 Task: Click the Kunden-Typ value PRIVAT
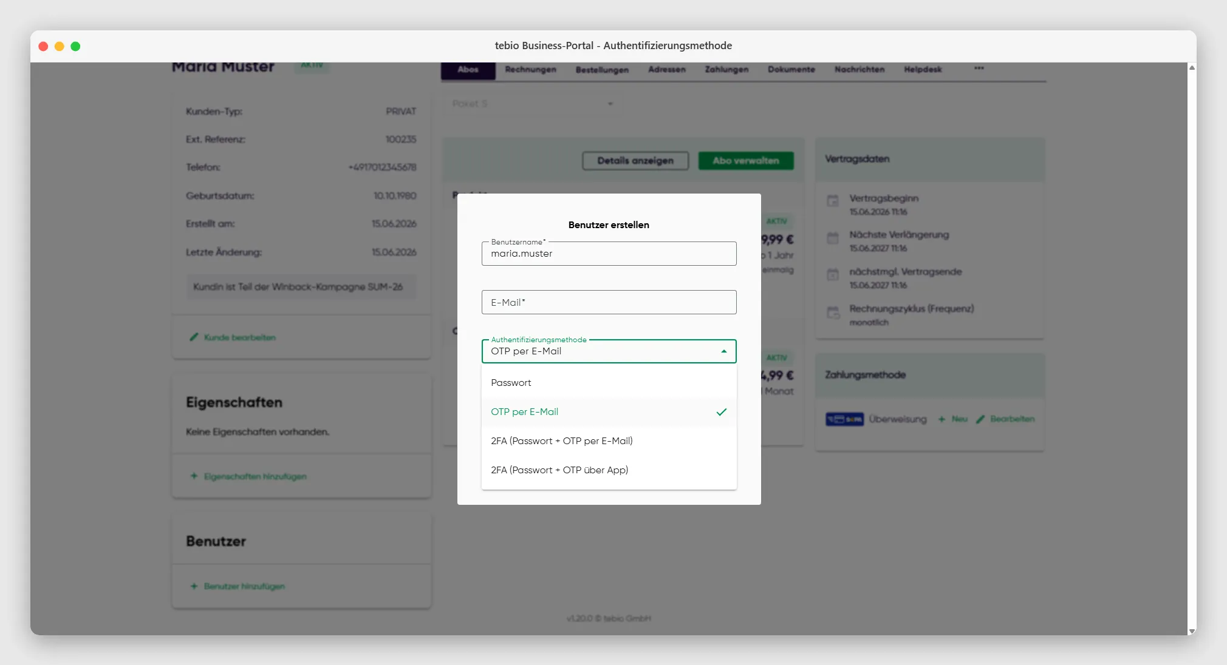401,112
